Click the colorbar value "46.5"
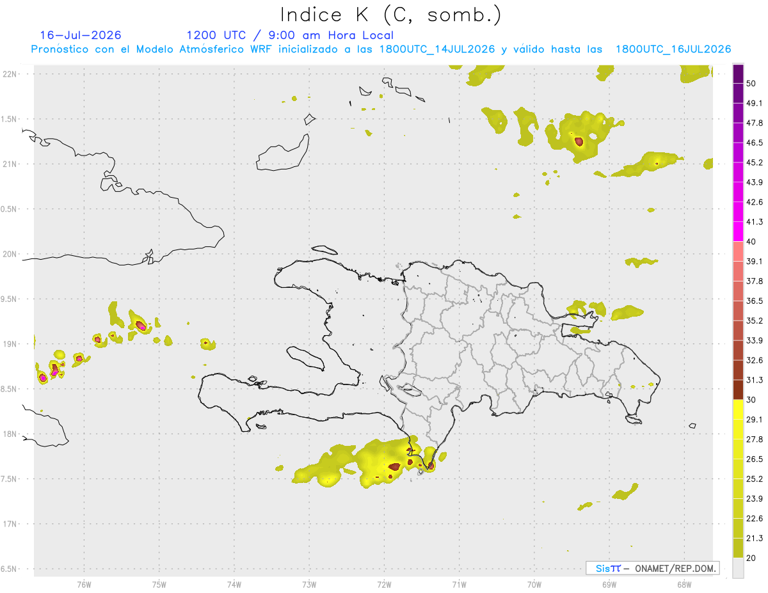Screen dimensions: 768x593 755,143
